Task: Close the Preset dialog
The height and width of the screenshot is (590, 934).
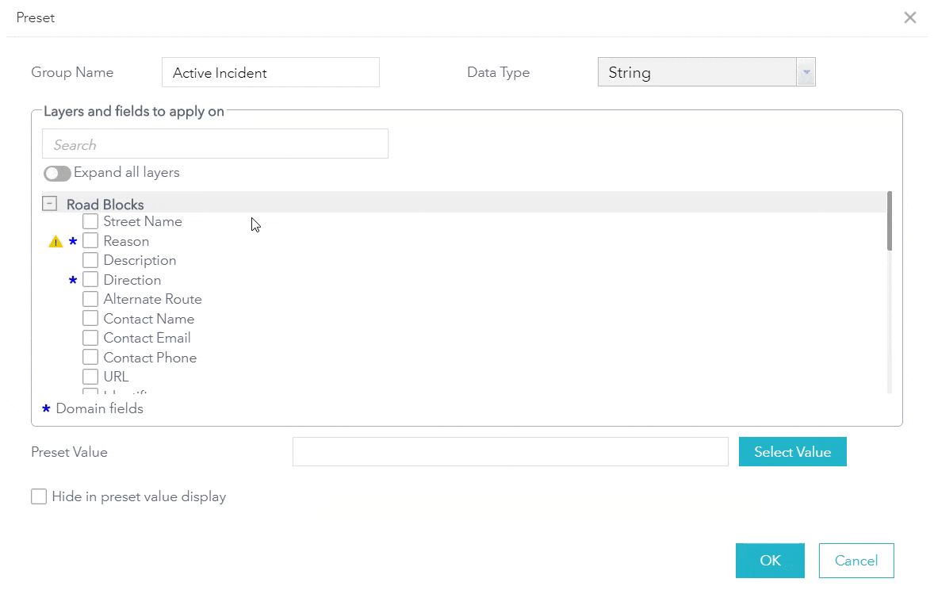Action: tap(910, 17)
